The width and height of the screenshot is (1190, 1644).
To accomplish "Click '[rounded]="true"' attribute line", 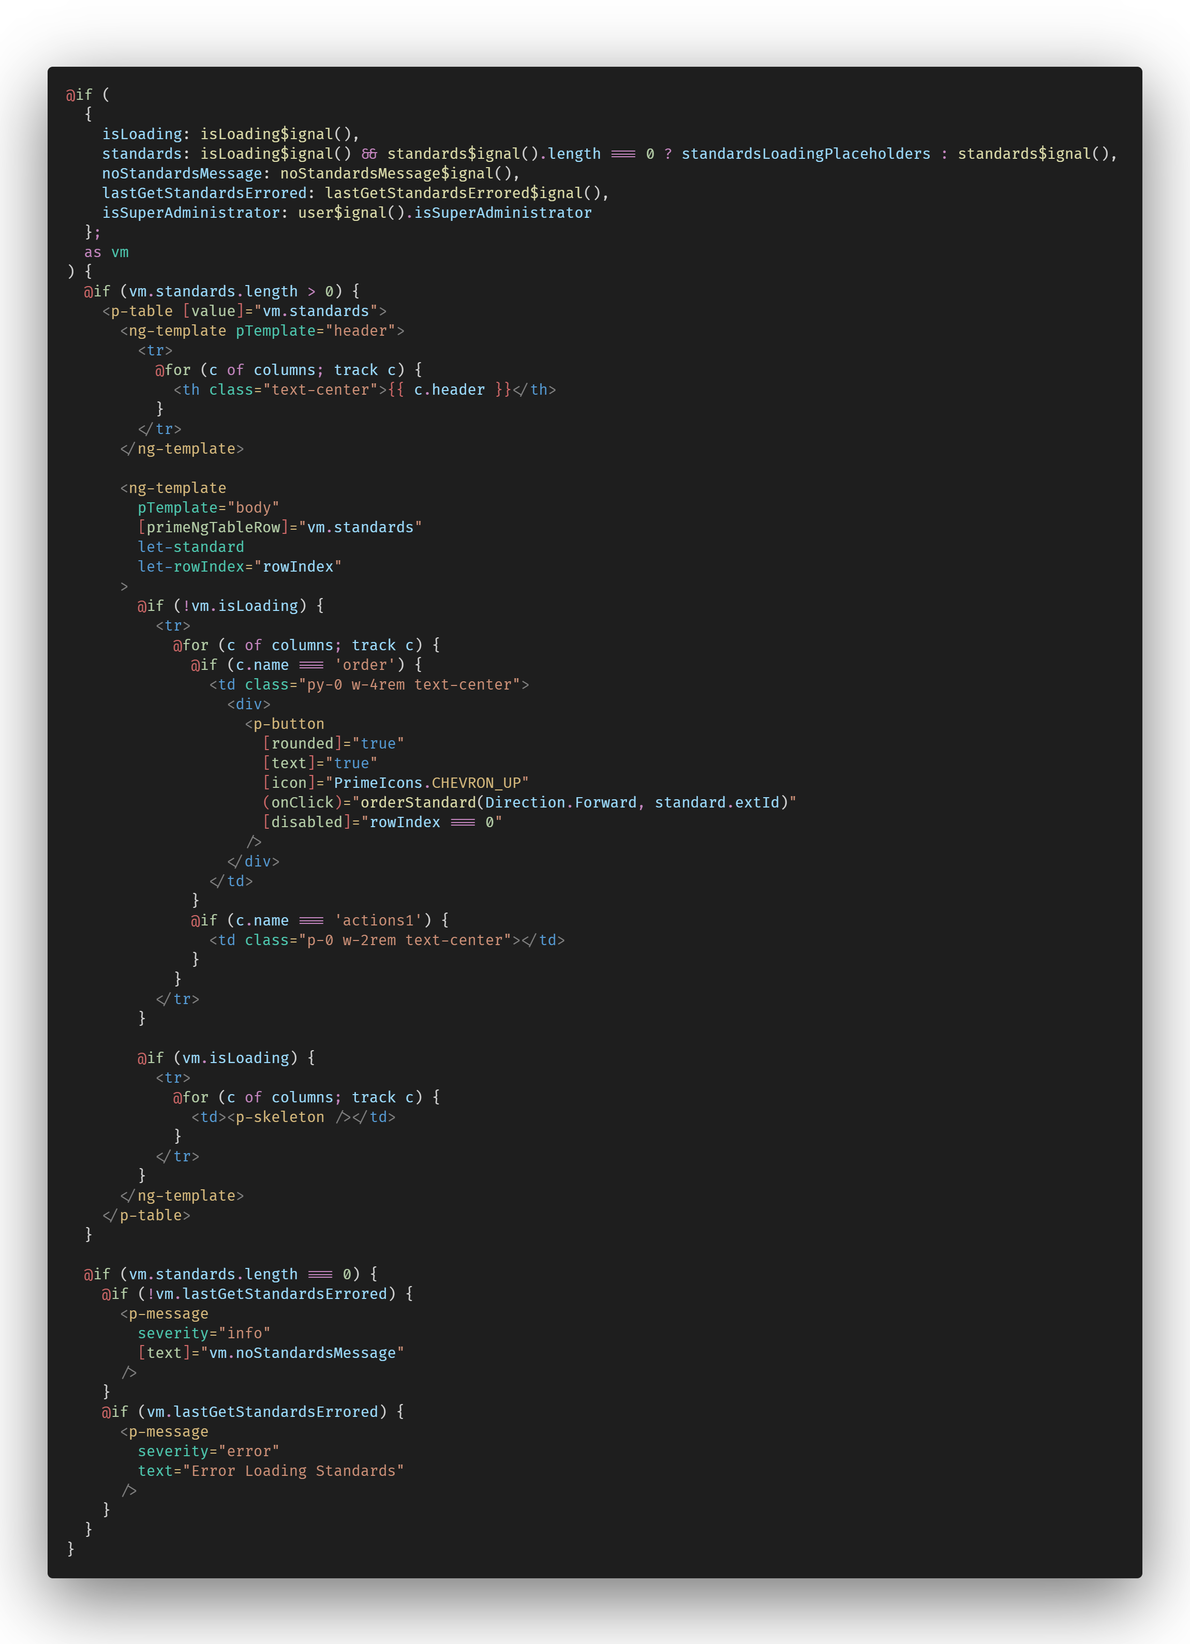I will 334,744.
